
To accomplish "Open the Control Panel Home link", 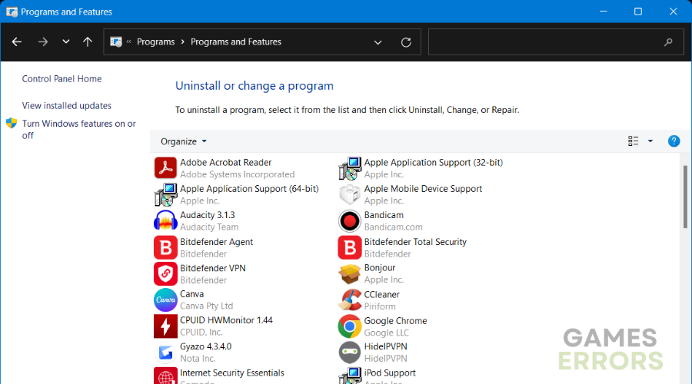I will point(62,79).
